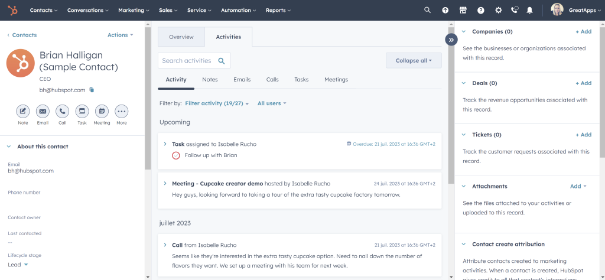The image size is (605, 280).
Task: Expand the Task assigned to Isabelle Rucho
Action: coord(165,144)
